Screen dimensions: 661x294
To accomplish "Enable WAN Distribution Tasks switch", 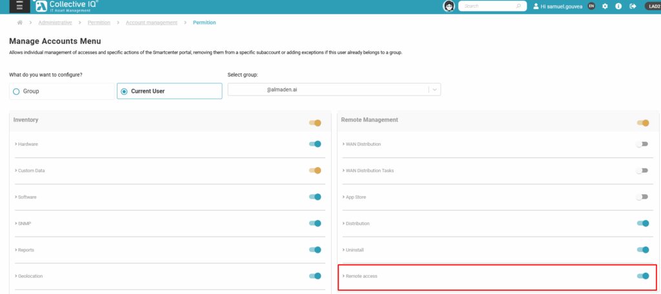I will pos(642,171).
